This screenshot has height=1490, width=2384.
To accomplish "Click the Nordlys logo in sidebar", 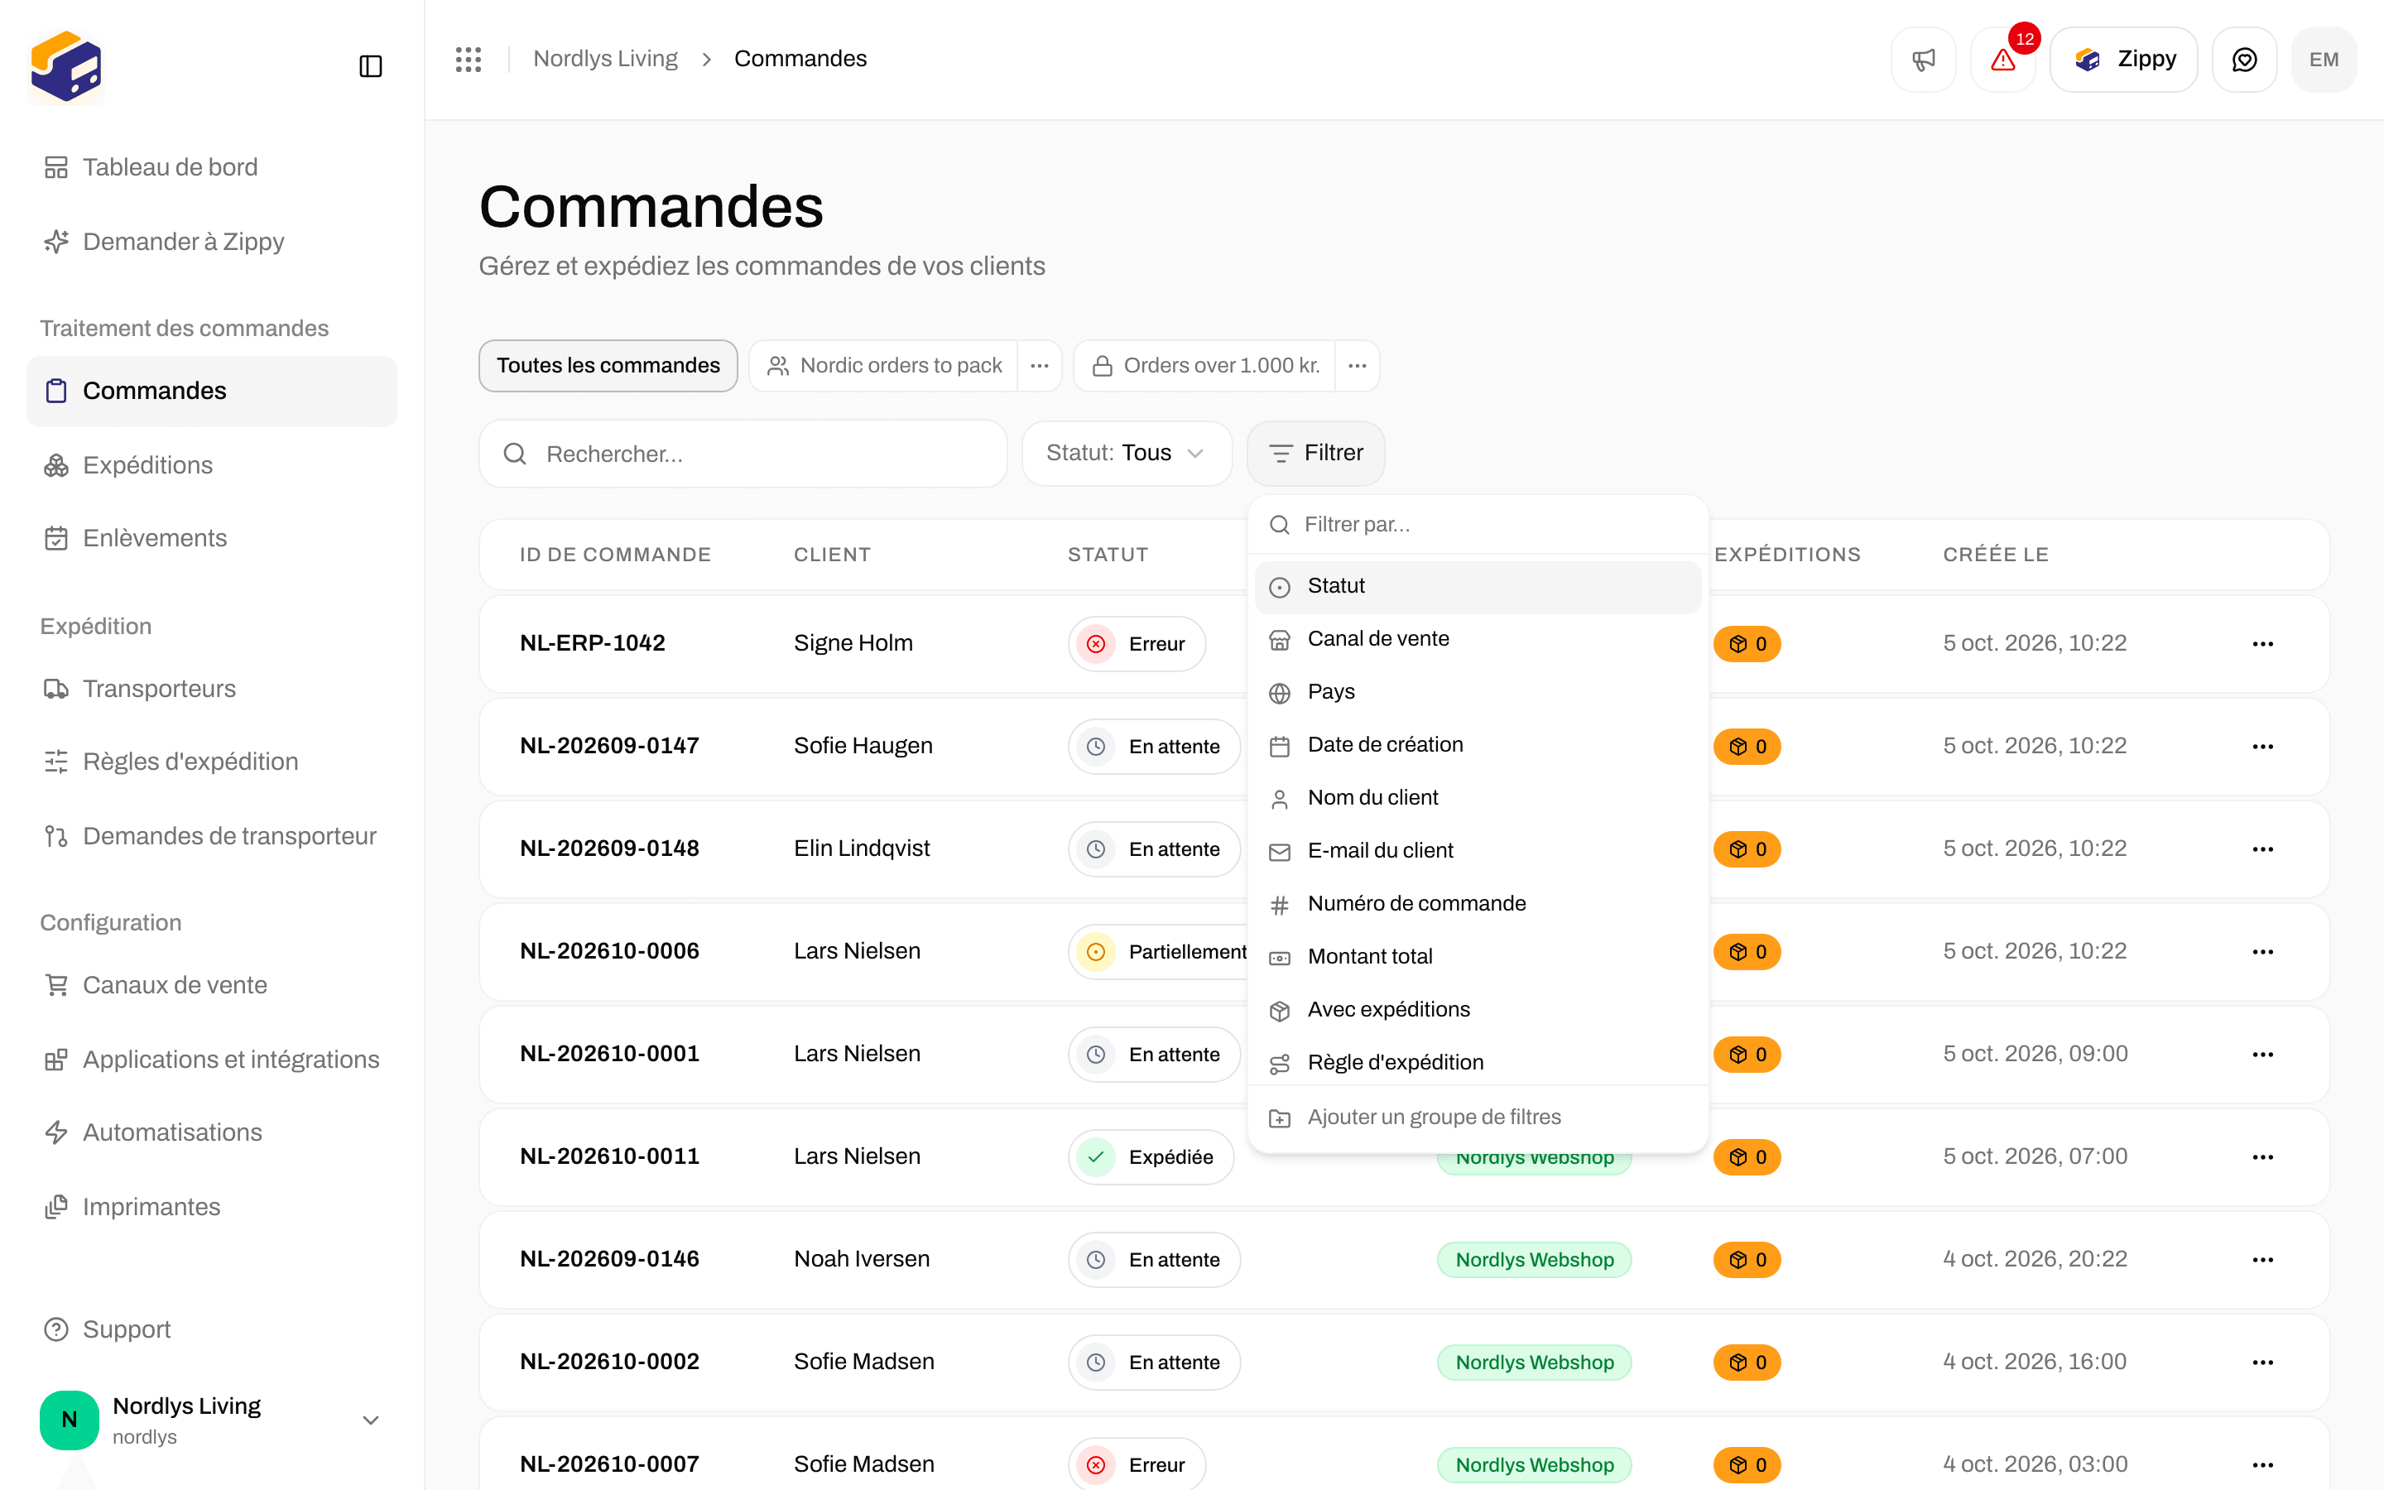I will tap(66, 66).
